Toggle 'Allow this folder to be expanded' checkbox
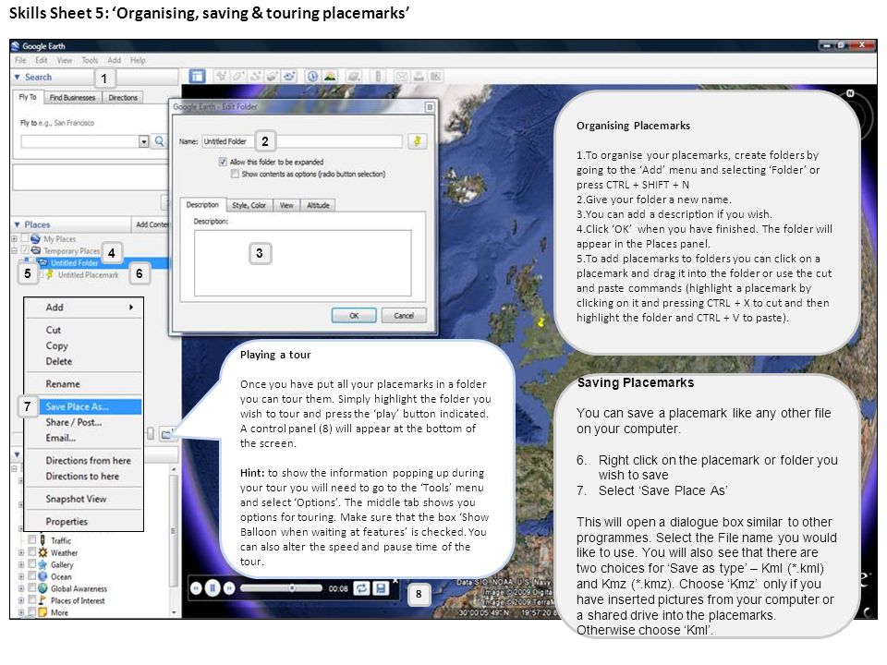Screen dimensions: 887x665 coord(223,162)
